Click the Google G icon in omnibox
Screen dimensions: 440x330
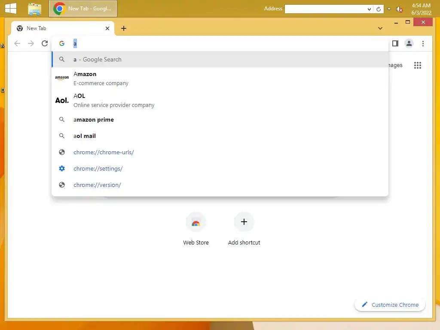62,43
